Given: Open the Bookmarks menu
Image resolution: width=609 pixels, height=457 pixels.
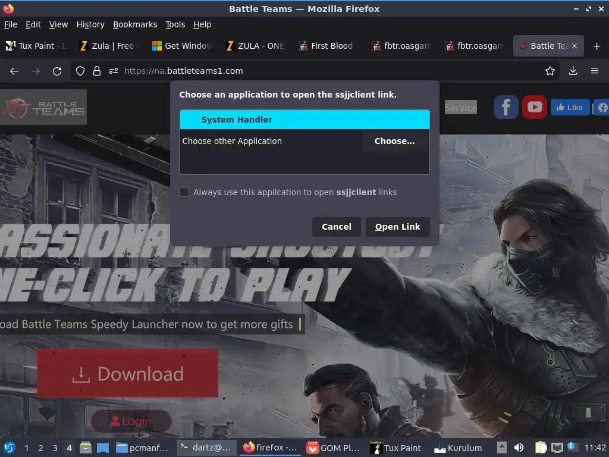Looking at the screenshot, I should point(135,24).
